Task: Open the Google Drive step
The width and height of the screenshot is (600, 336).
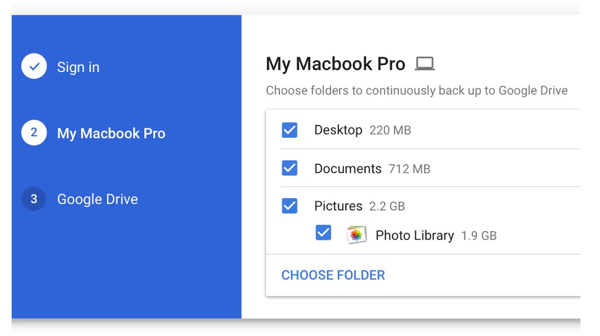Action: coord(97,199)
